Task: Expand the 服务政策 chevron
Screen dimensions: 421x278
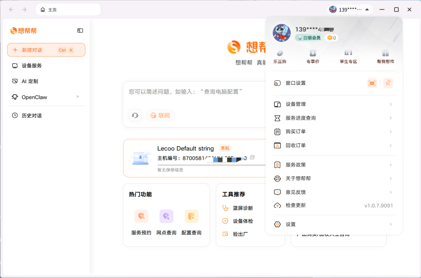Action: click(x=391, y=165)
